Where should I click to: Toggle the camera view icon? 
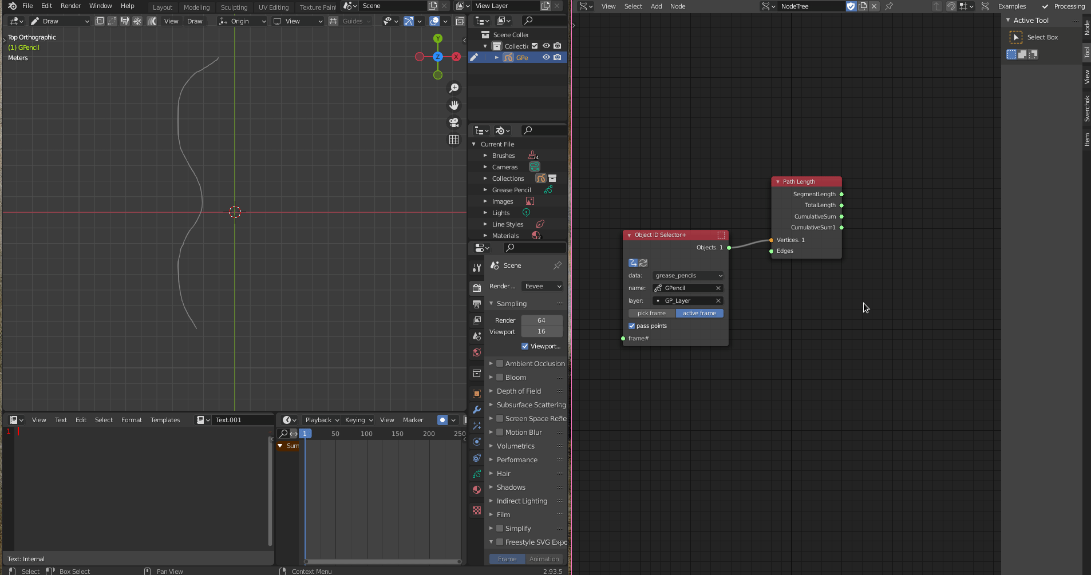[x=454, y=122]
